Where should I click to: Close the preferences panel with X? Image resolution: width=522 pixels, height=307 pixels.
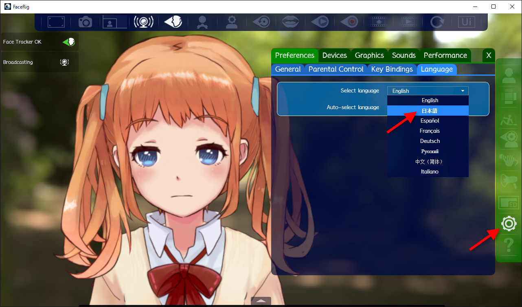point(489,55)
